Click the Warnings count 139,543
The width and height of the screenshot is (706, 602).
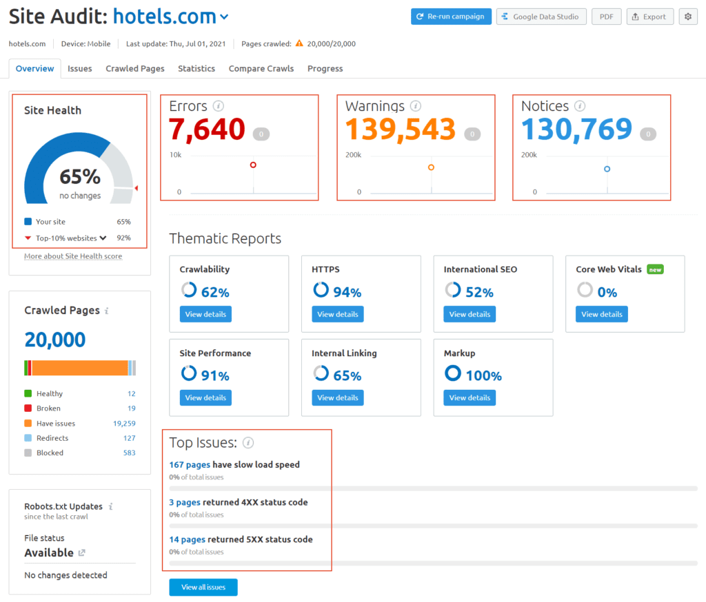coord(401,129)
